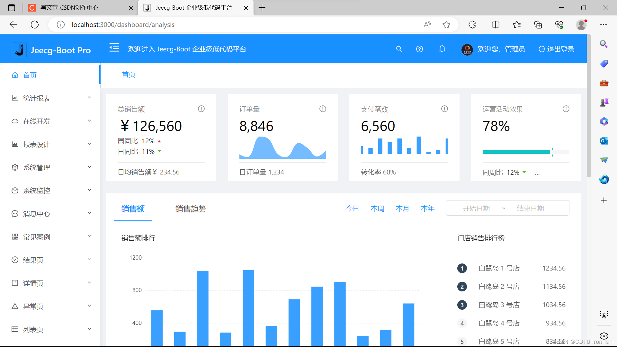
Task: Select 首页 in the left sidebar
Action: point(50,75)
